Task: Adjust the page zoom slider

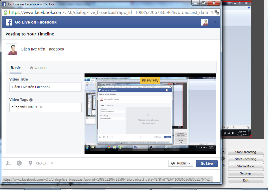Action: pyautogui.click(x=234, y=127)
